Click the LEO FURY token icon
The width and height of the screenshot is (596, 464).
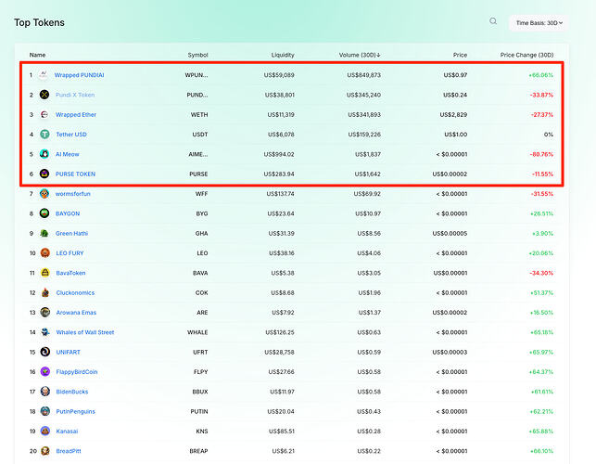coord(44,252)
